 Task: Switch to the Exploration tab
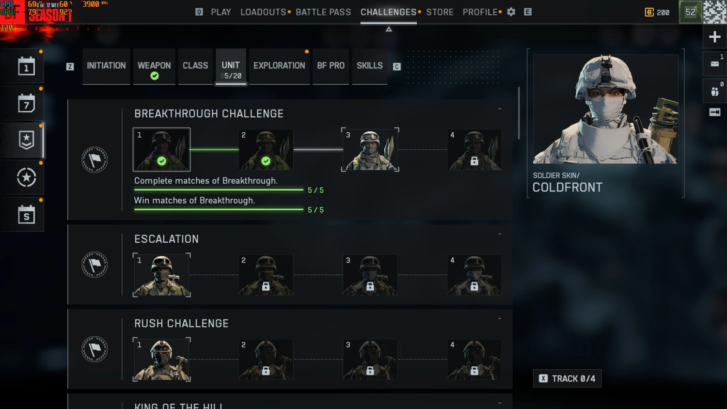coord(279,66)
